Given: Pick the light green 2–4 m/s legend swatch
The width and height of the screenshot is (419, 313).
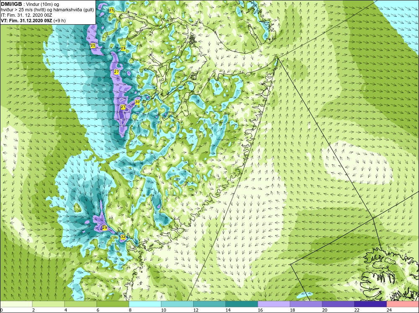Looking at the screenshot, I should coord(48,304).
